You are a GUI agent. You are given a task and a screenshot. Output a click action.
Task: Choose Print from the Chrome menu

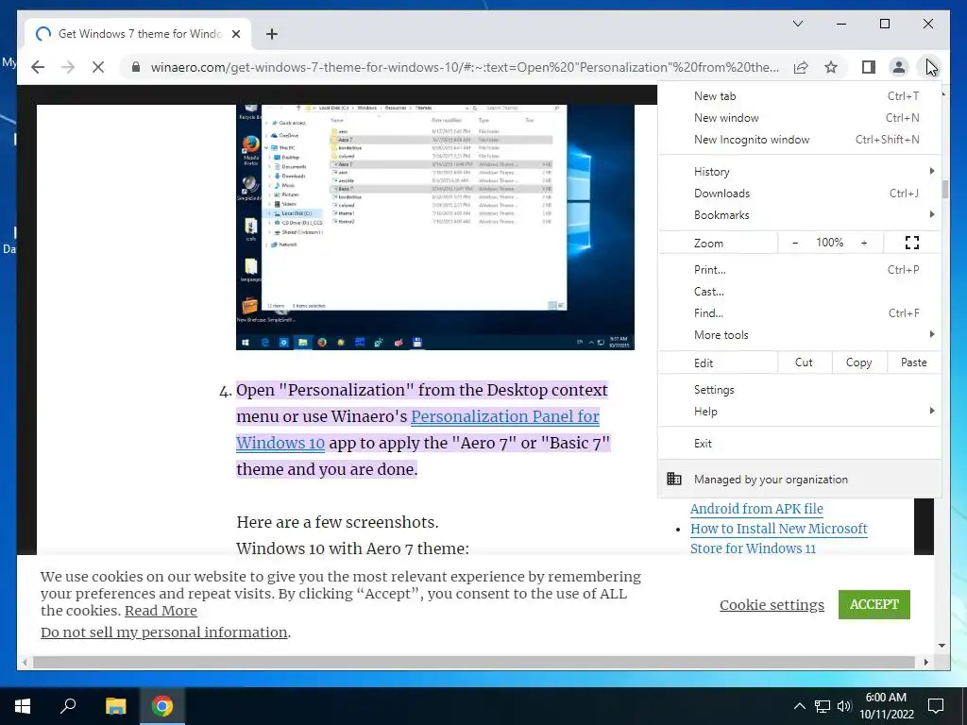[x=799, y=269]
